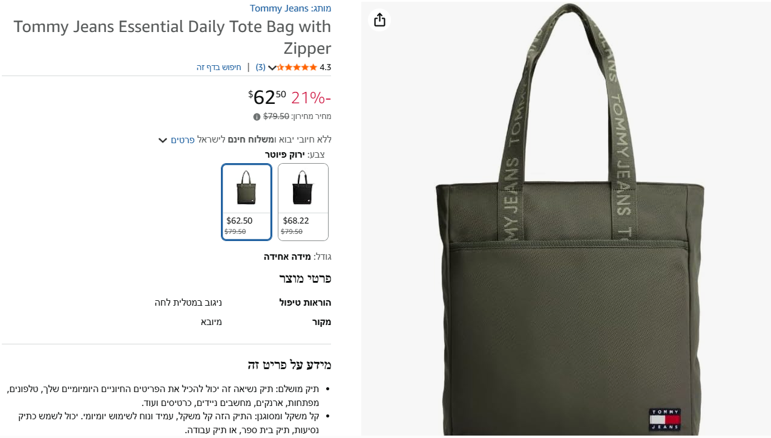Open the star rating breakdown chevron

[x=272, y=68]
